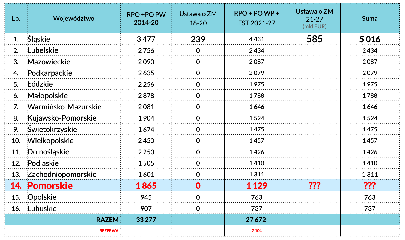Select the Suma value 737 for Lubuskie
Screen dimensions: 405x240
pyautogui.click(x=370, y=209)
